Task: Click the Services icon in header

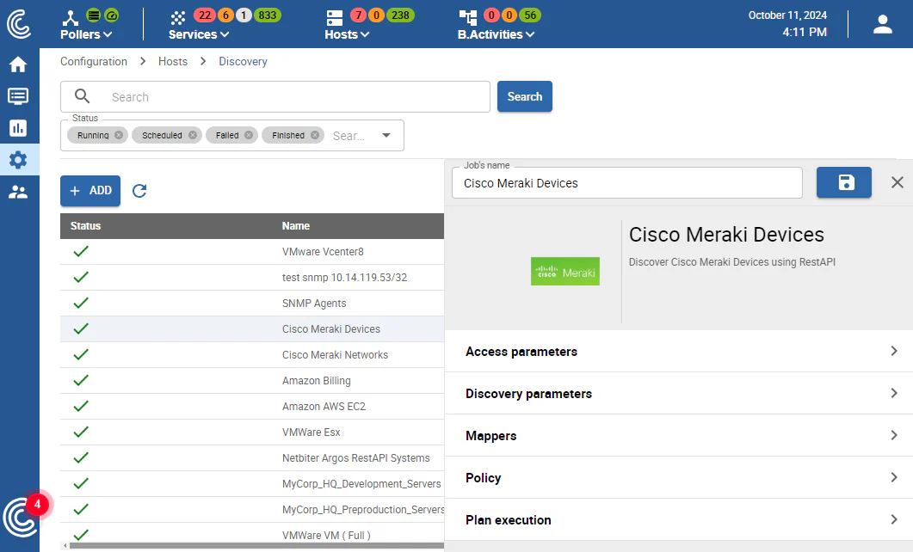Action: click(178, 17)
